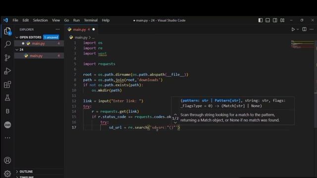The image size is (317, 178).
Task: Click 'sd_url' variable on line 17
Action: point(115,128)
